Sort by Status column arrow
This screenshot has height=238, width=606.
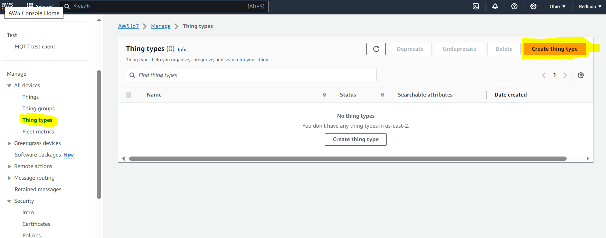pos(382,95)
